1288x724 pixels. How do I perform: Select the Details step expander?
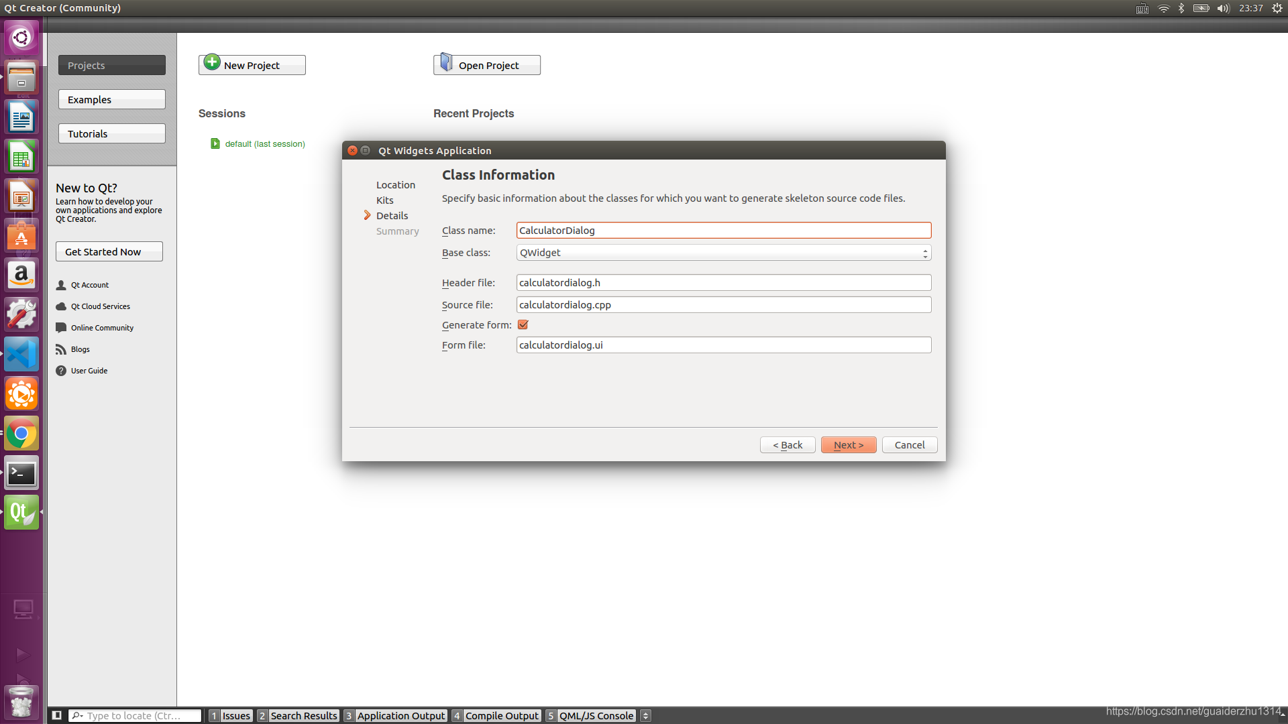368,215
